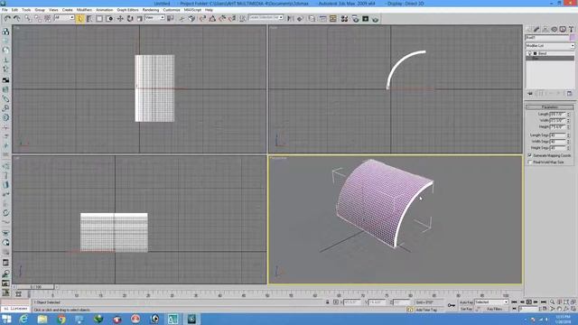Switch to the Display command panel tab

563,29
